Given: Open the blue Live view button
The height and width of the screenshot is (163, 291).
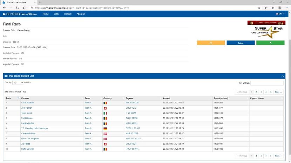Looking at the screenshot, I should pyautogui.click(x=241, y=43).
